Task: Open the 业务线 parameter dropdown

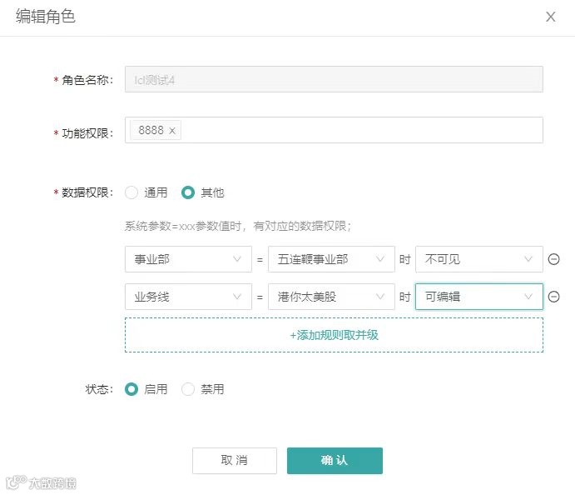Action: pyautogui.click(x=188, y=297)
